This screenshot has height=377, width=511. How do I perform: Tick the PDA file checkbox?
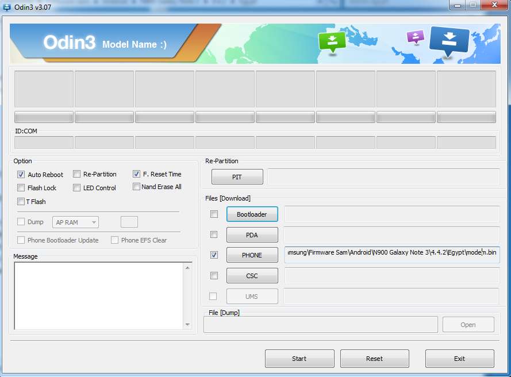click(x=214, y=234)
